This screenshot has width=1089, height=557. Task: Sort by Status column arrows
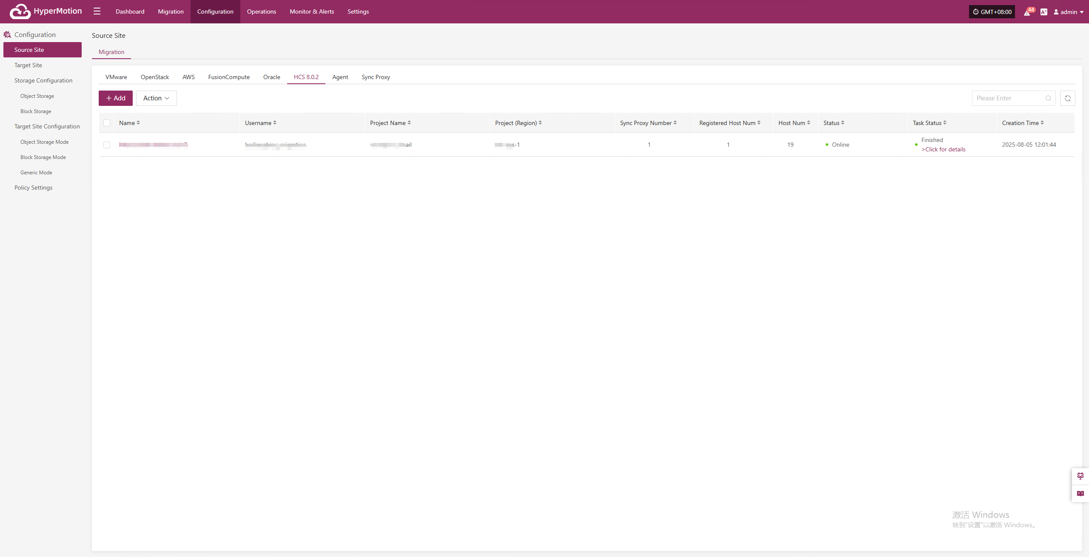click(x=843, y=123)
